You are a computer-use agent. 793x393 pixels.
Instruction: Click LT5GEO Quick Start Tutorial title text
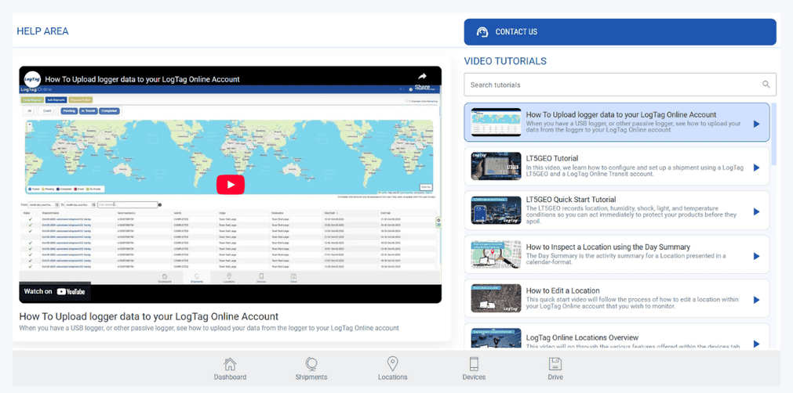point(571,200)
